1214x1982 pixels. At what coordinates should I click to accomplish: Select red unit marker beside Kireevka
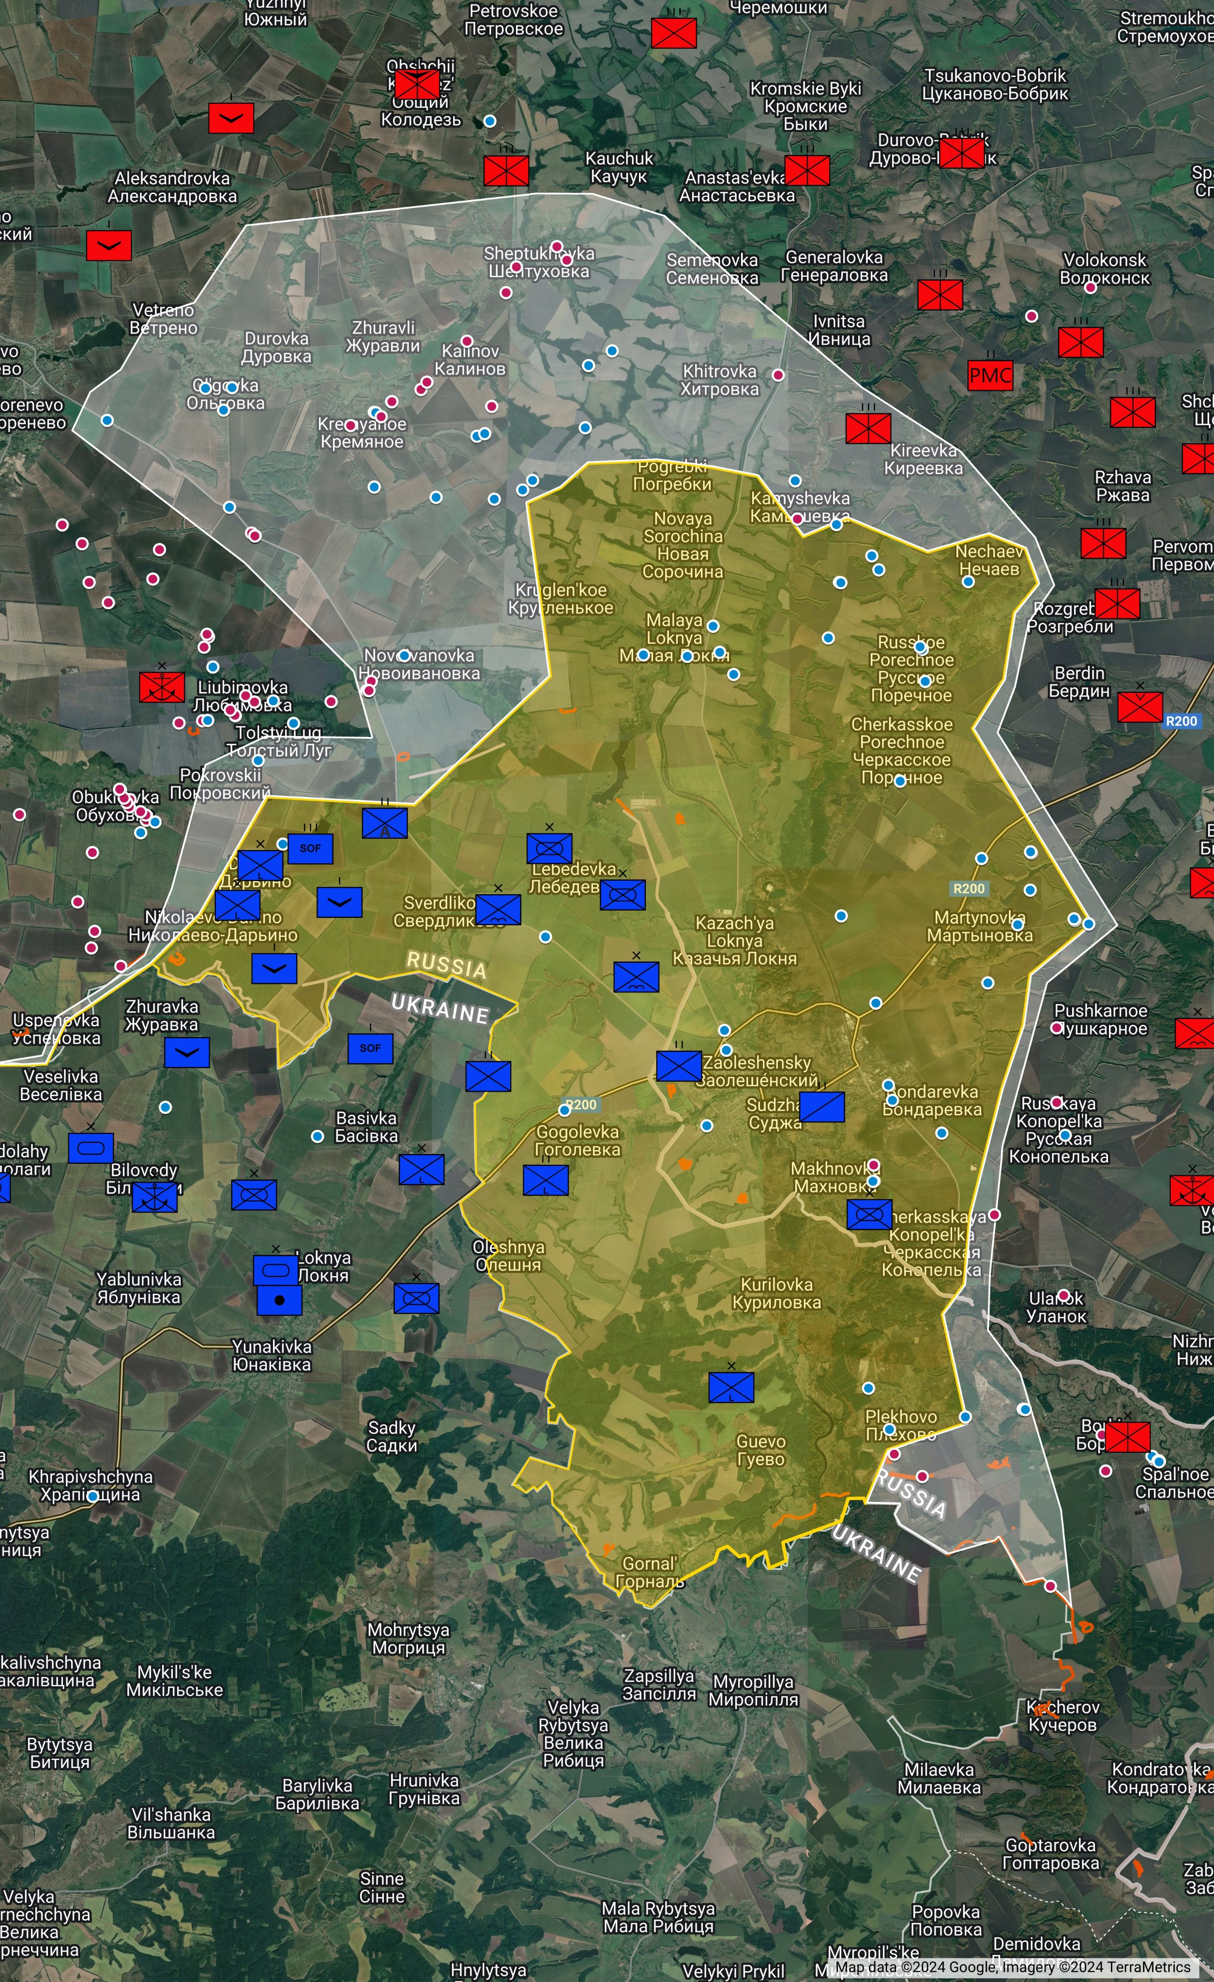point(868,428)
